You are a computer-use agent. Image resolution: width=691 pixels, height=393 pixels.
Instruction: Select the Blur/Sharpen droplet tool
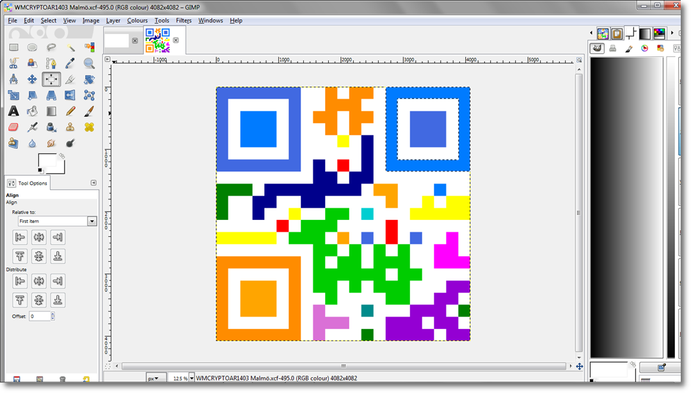tap(32, 143)
